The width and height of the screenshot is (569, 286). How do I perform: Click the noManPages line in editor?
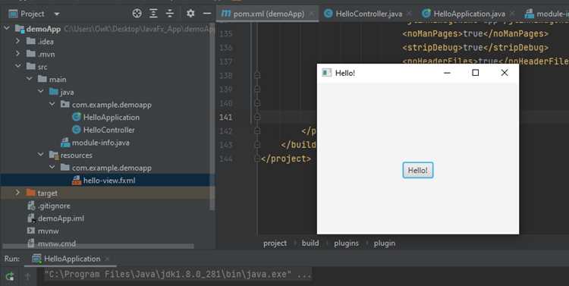coord(475,33)
